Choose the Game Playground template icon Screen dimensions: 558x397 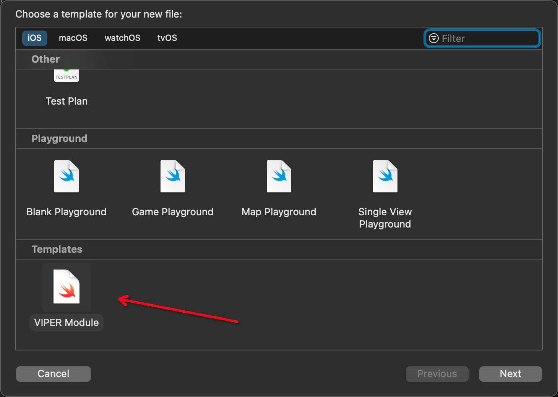pyautogui.click(x=173, y=176)
